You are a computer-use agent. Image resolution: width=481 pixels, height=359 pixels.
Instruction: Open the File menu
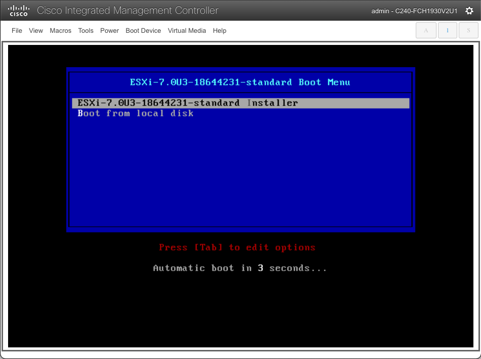17,31
